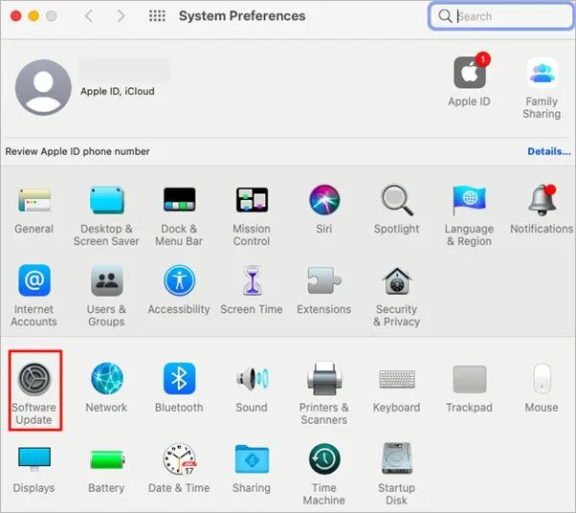This screenshot has height=513, width=576.
Task: Close the System Preferences window
Action: 16,16
